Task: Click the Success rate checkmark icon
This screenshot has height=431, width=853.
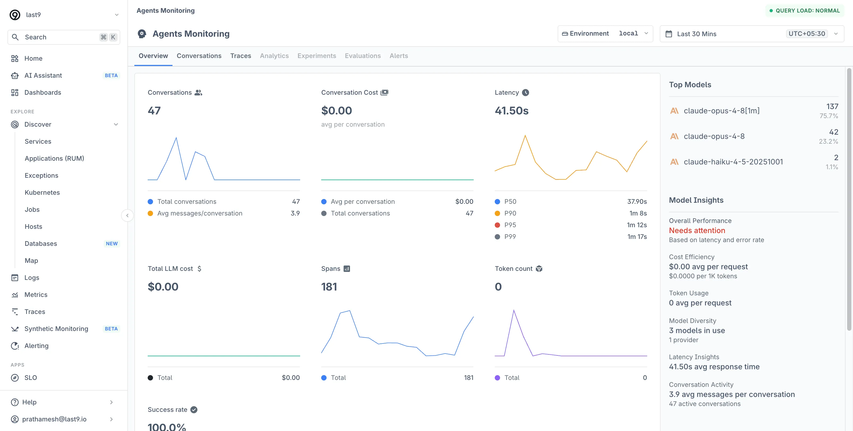Action: [194, 410]
